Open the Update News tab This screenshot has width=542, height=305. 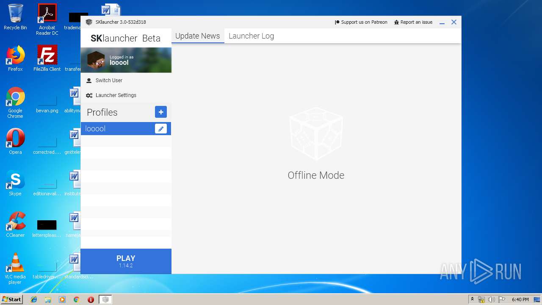(198, 36)
